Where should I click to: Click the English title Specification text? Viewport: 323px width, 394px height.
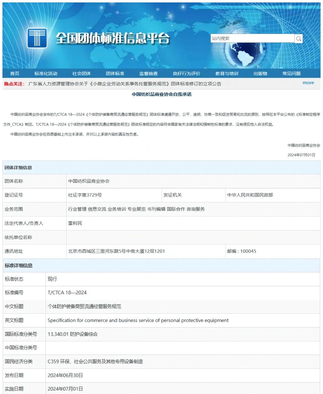(x=138, y=320)
